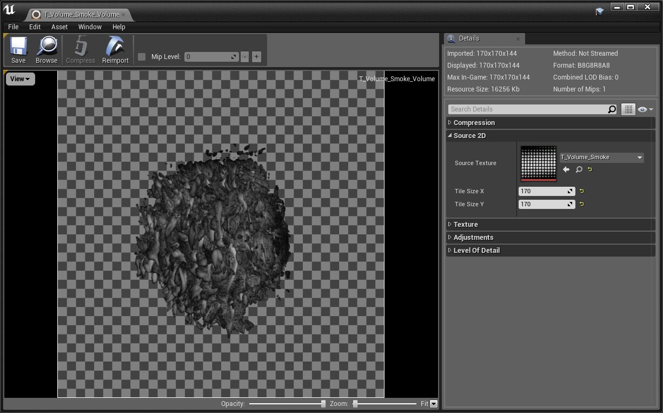Open the Asset menu
Screen dimensions: 663x413
pyautogui.click(x=59, y=27)
